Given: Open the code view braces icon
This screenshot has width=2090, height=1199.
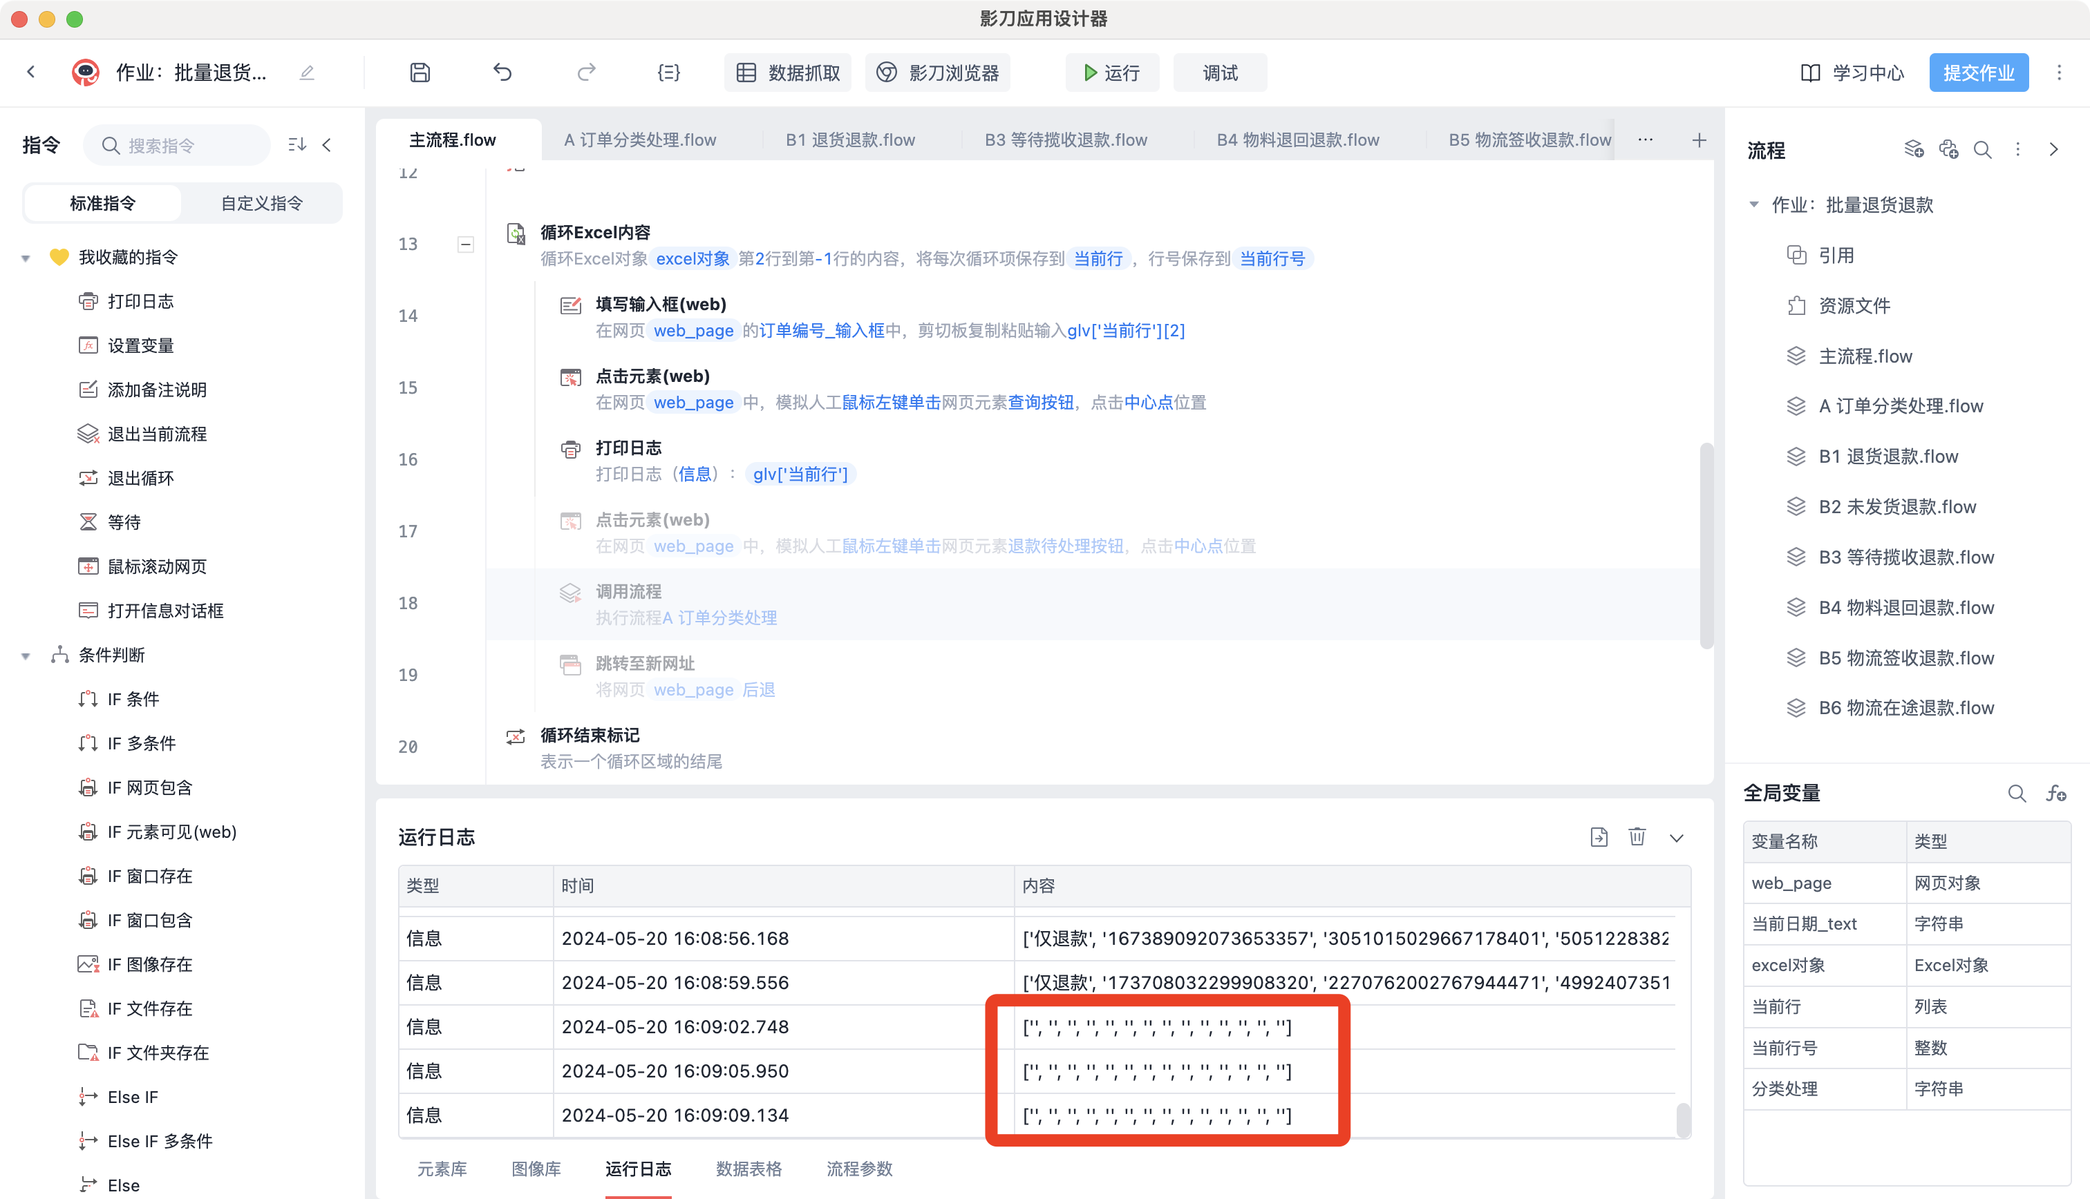Looking at the screenshot, I should (669, 73).
